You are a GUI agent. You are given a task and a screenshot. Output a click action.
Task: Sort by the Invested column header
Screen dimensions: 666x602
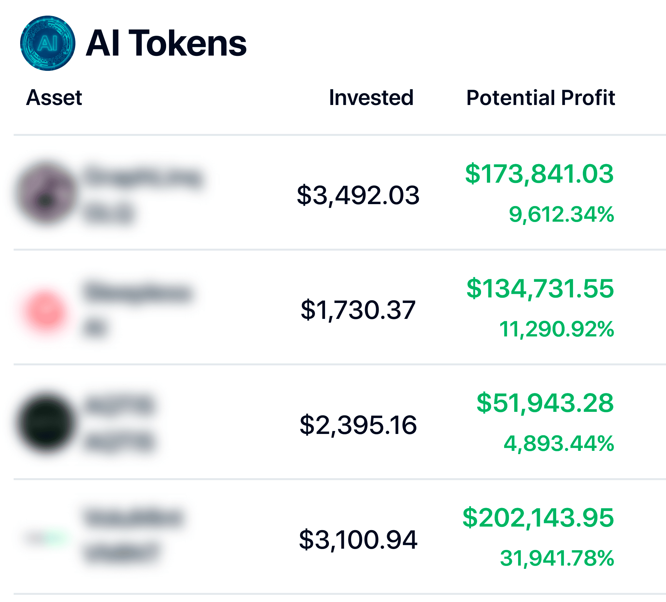pos(371,98)
